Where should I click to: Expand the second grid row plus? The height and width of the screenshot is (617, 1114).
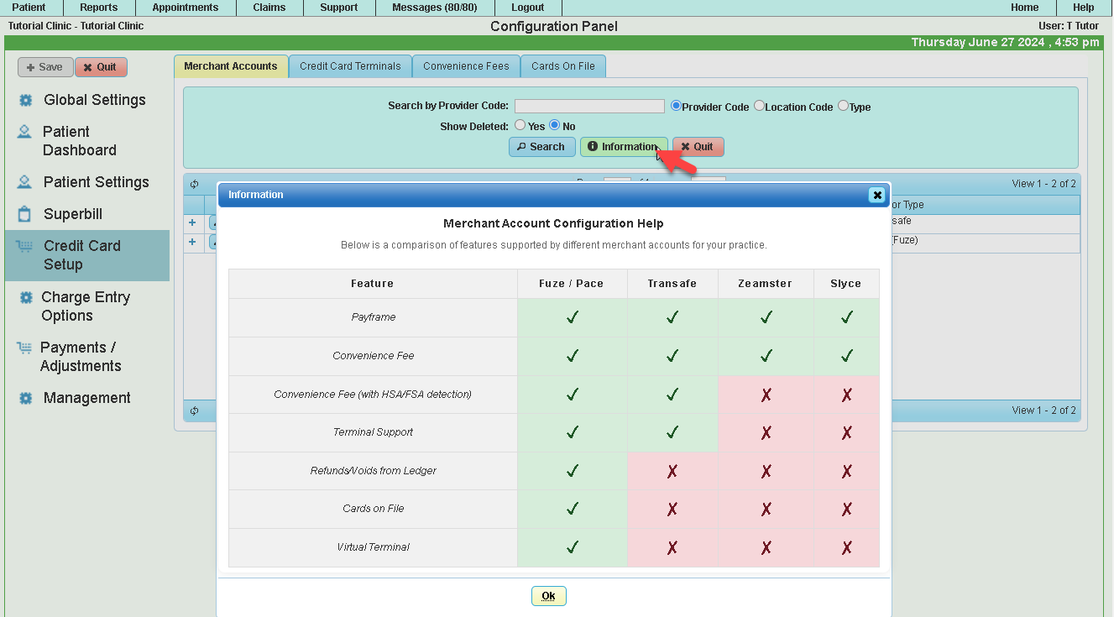click(x=192, y=242)
